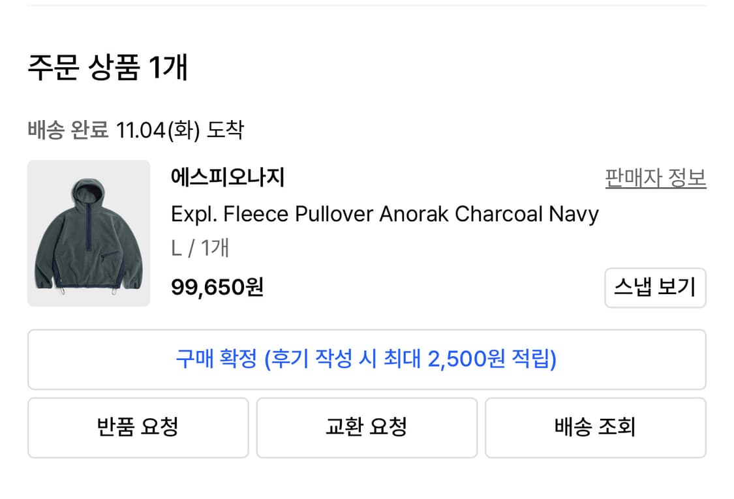Select the L / 1개 option text

200,249
